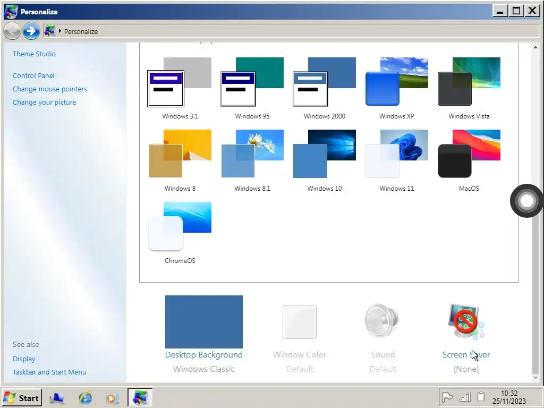544x408 pixels.
Task: Minimize the Personalize window
Action: (x=500, y=11)
